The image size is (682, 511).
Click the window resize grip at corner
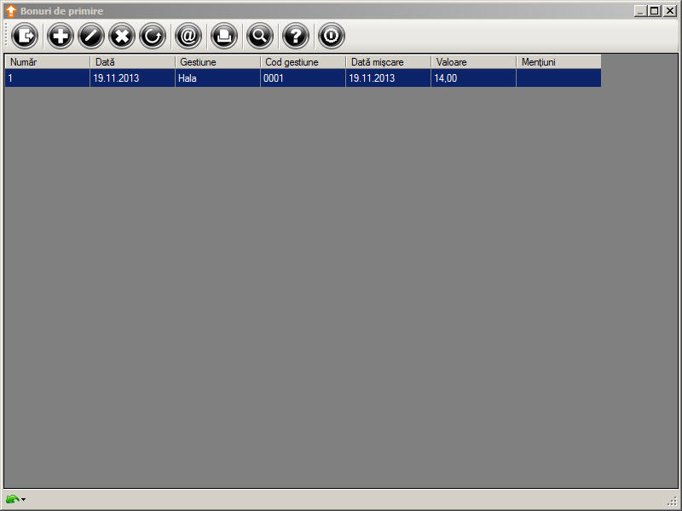673,502
